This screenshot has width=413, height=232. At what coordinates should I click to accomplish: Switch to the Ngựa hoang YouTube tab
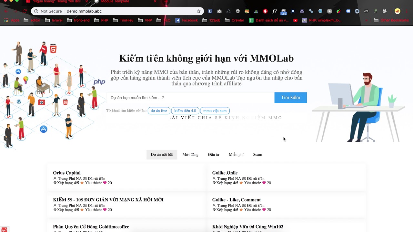click(x=53, y=2)
